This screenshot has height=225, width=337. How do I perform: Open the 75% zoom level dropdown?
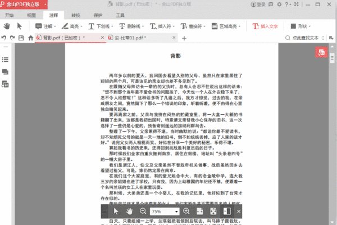[164, 211]
